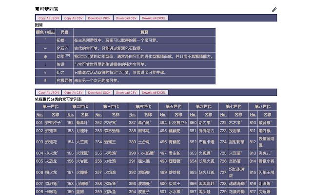The width and height of the screenshot is (312, 195).
Task: Select the 木木枭 cell
Action: tap(238, 122)
